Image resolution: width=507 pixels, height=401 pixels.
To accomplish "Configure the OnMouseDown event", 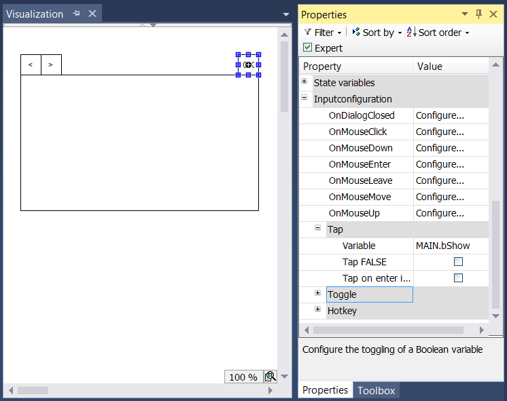I will 451,148.
